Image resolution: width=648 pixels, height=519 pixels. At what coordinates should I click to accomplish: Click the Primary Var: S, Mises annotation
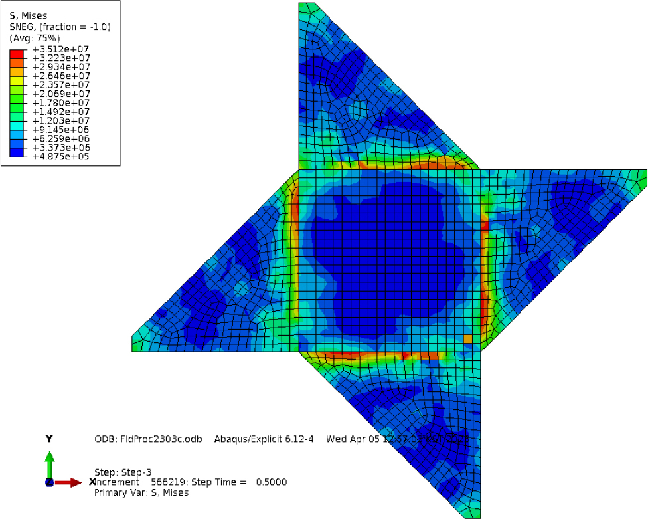point(141,493)
